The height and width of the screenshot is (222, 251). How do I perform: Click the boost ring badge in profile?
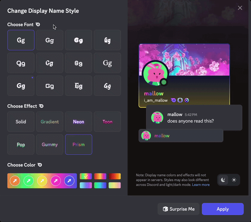[x=180, y=100]
